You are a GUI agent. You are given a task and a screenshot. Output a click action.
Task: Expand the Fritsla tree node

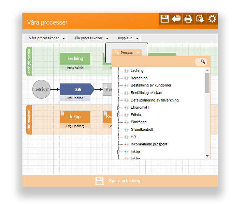point(118,115)
